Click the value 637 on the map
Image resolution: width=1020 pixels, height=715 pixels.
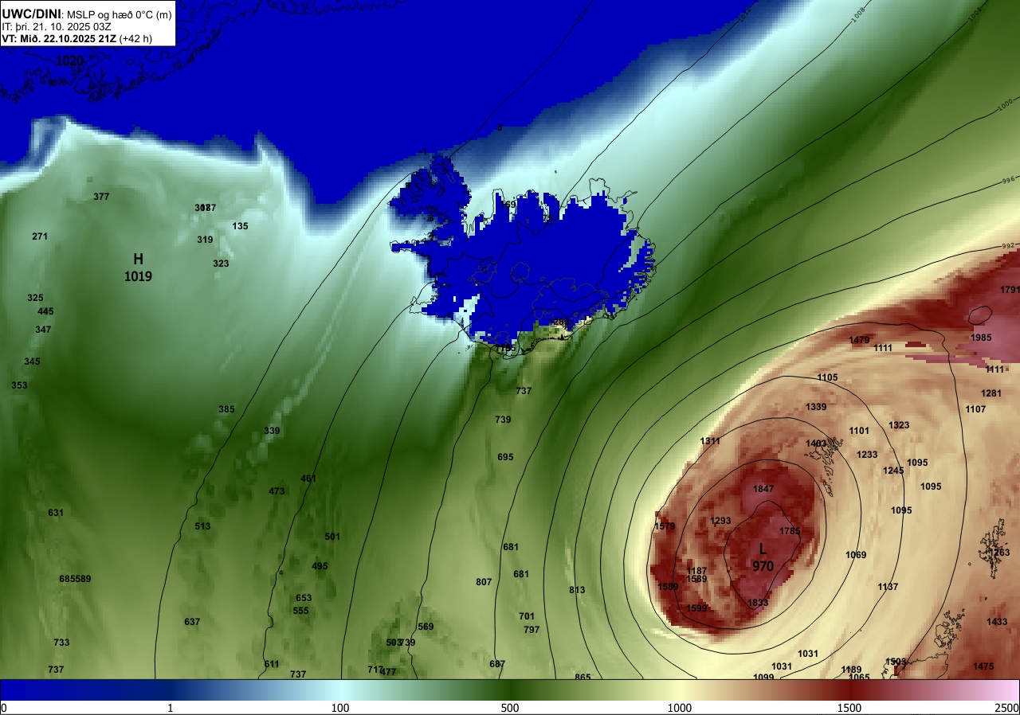192,622
